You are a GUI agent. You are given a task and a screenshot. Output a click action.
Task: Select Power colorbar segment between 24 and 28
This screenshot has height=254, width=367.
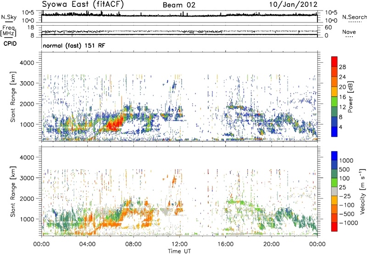click(x=334, y=72)
